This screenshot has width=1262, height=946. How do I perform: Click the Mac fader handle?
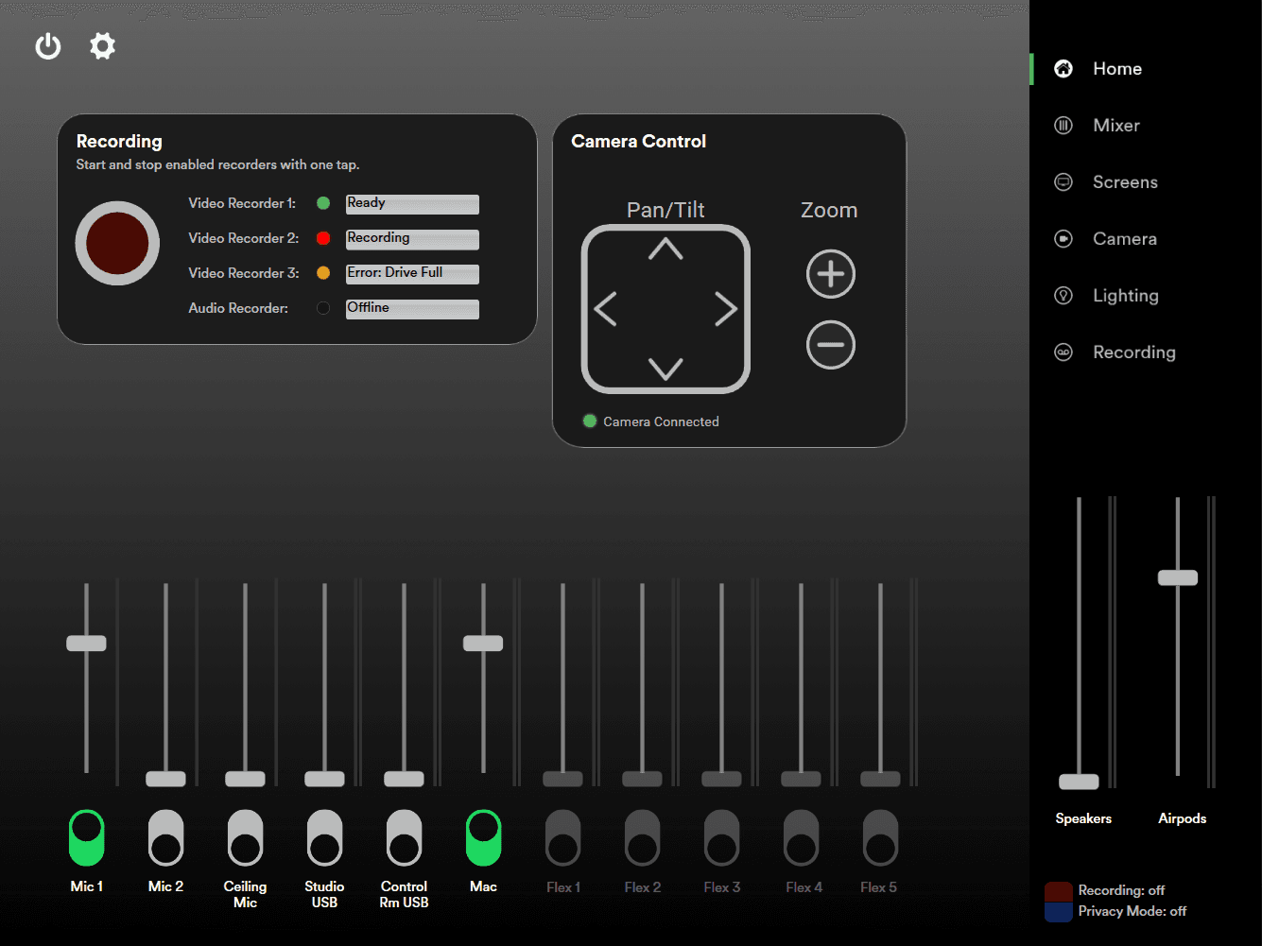click(483, 644)
